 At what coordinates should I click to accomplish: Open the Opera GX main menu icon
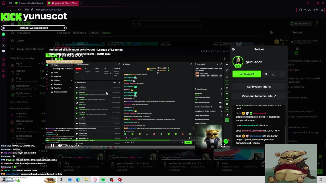(4, 3)
